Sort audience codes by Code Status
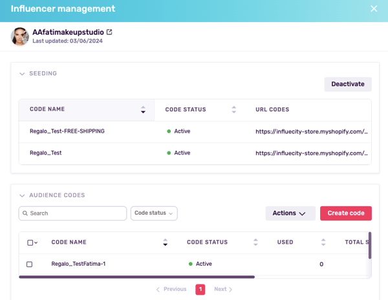Image resolution: width=388 pixels, height=300 pixels. [255, 242]
